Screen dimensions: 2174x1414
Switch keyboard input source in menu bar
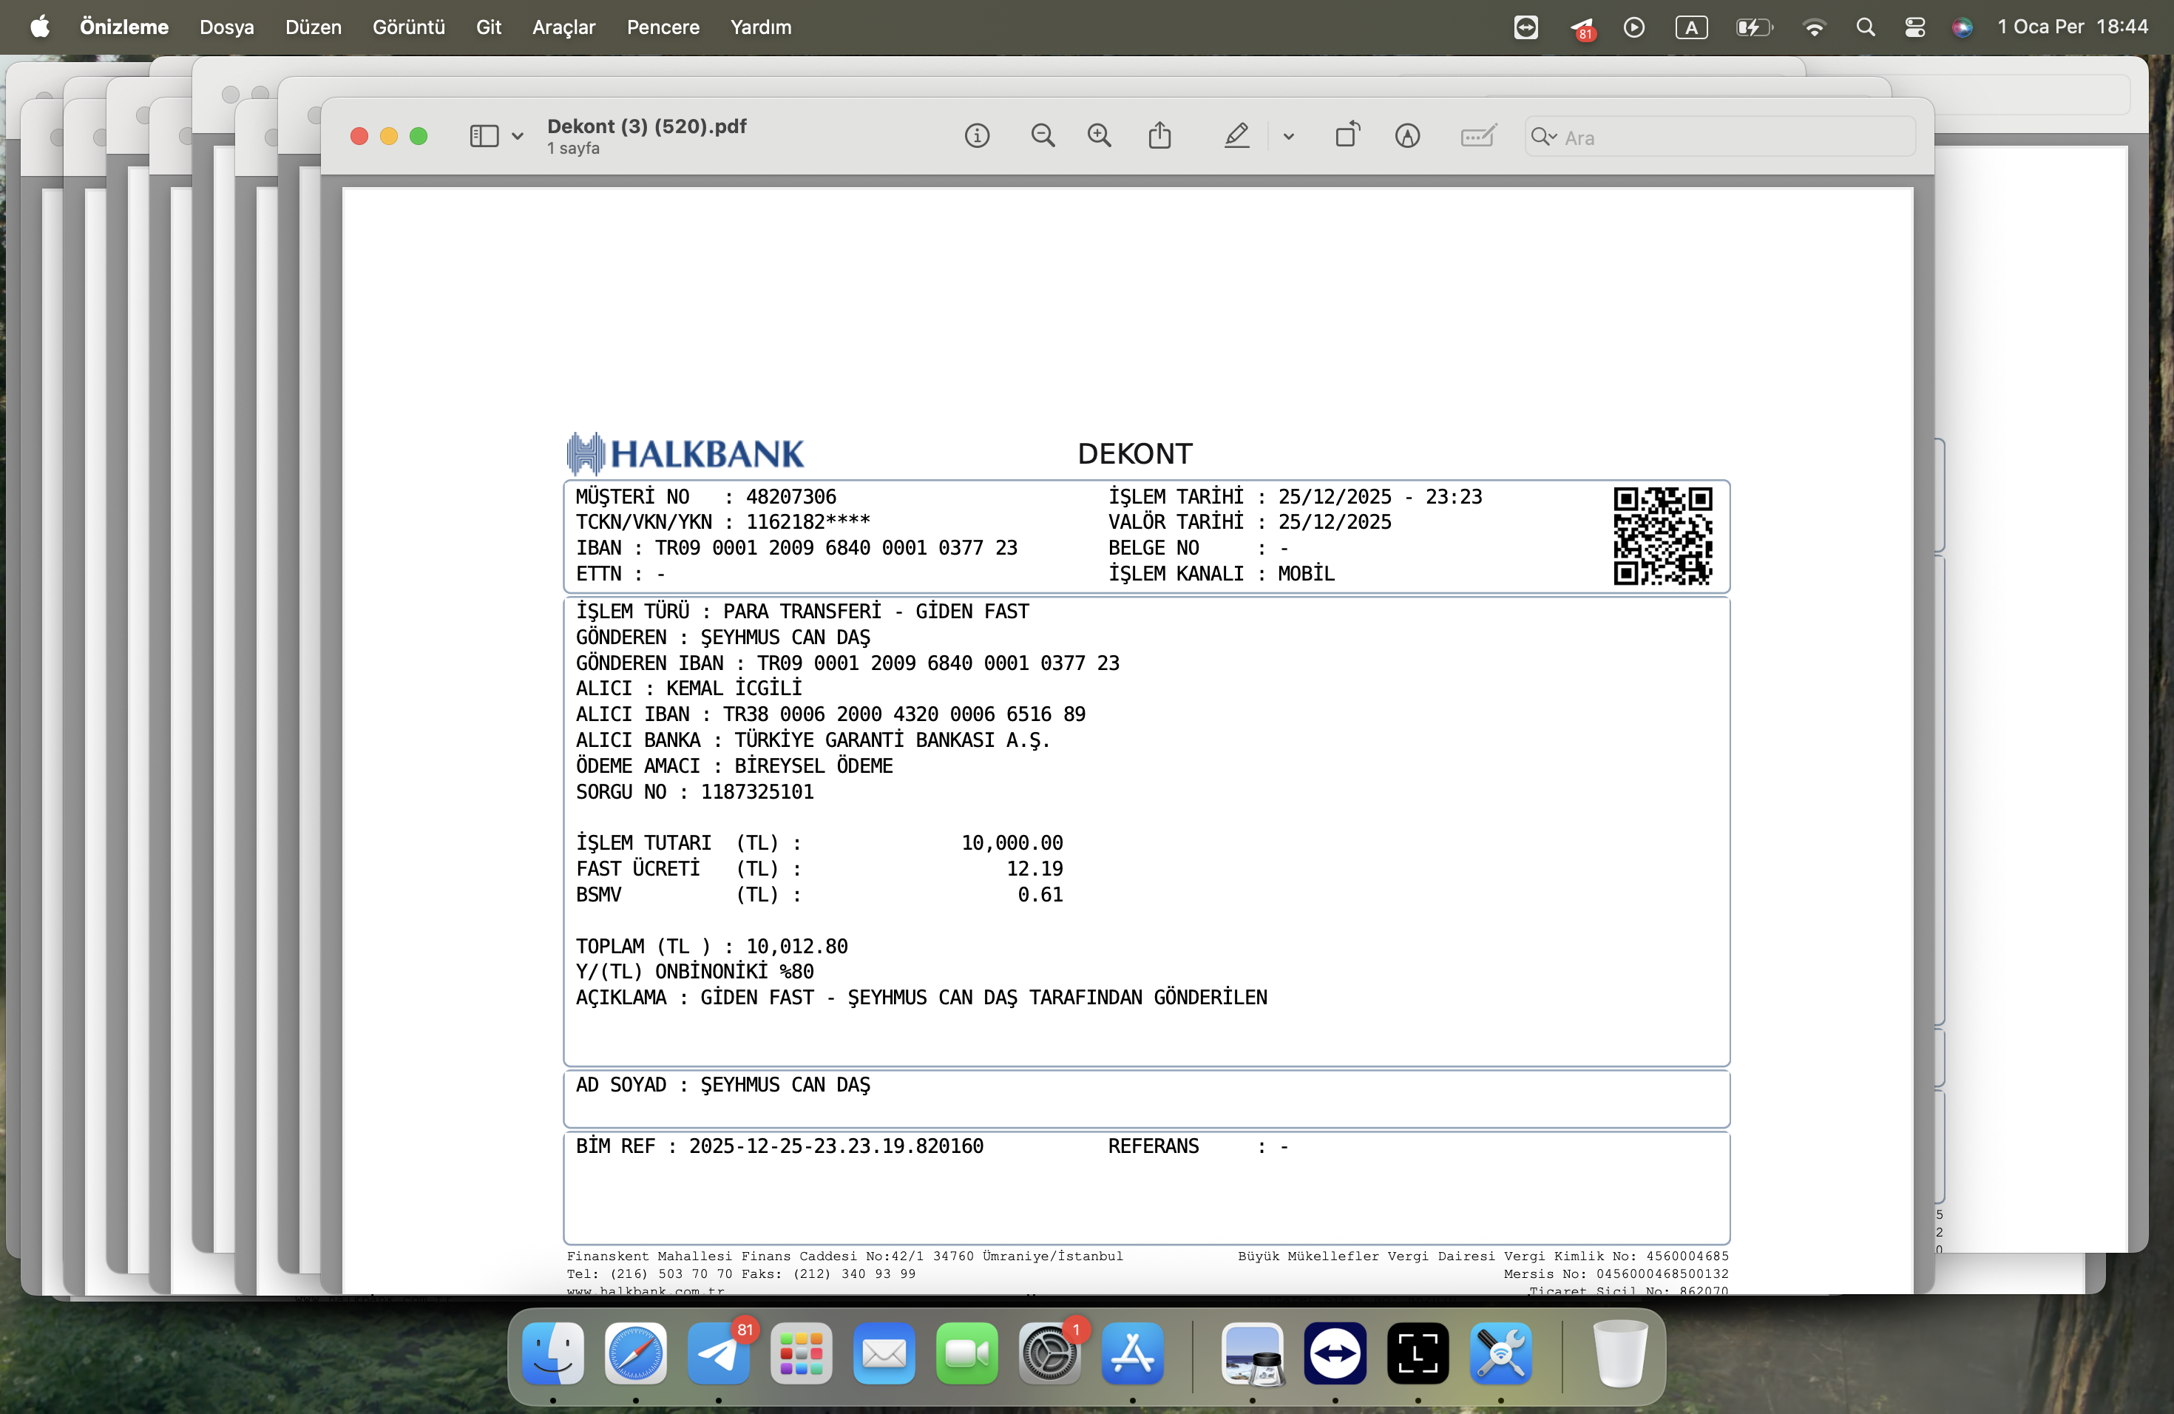pyautogui.click(x=1691, y=27)
